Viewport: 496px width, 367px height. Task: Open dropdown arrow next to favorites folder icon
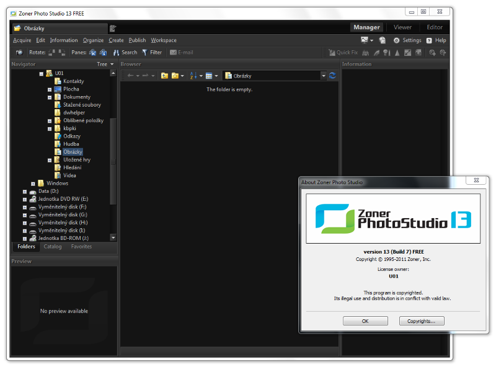(x=182, y=76)
